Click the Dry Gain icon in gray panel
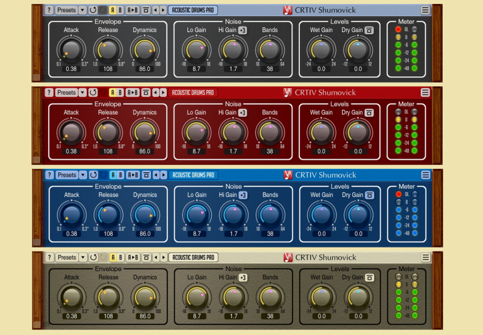Image resolution: width=483 pixels, height=335 pixels. point(369,30)
